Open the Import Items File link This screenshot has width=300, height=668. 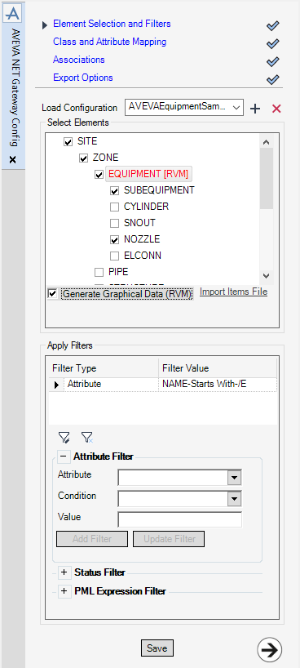click(234, 292)
